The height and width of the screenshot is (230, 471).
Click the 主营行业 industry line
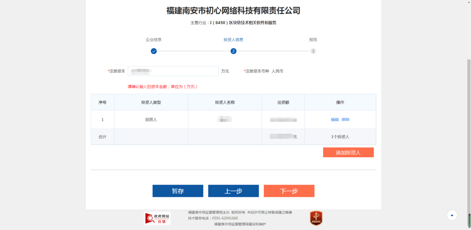pos(233,23)
